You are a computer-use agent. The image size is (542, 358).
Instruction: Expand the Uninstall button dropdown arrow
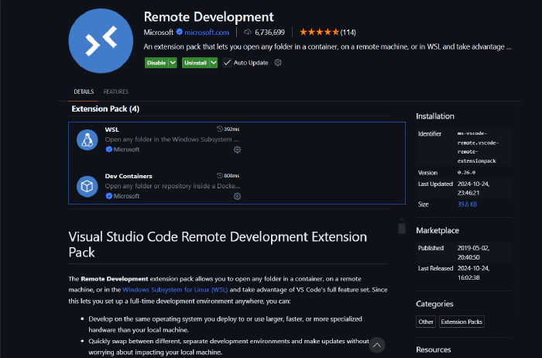(214, 63)
